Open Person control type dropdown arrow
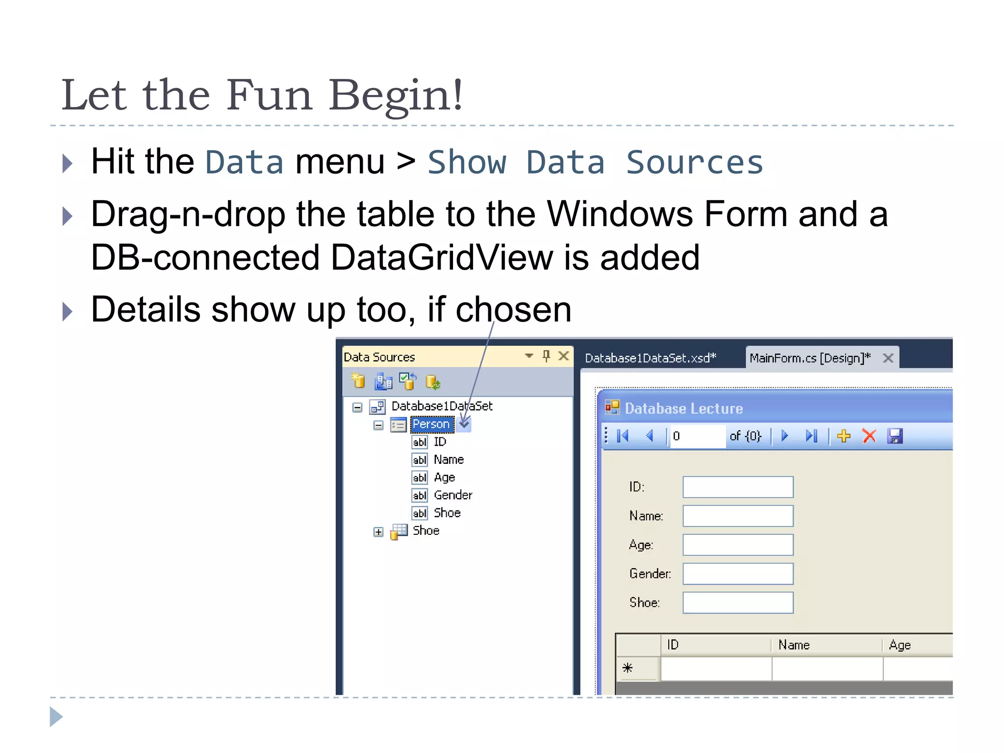 tap(464, 424)
